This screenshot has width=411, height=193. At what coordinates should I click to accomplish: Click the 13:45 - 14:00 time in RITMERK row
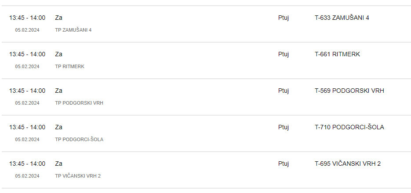pyautogui.click(x=27, y=54)
